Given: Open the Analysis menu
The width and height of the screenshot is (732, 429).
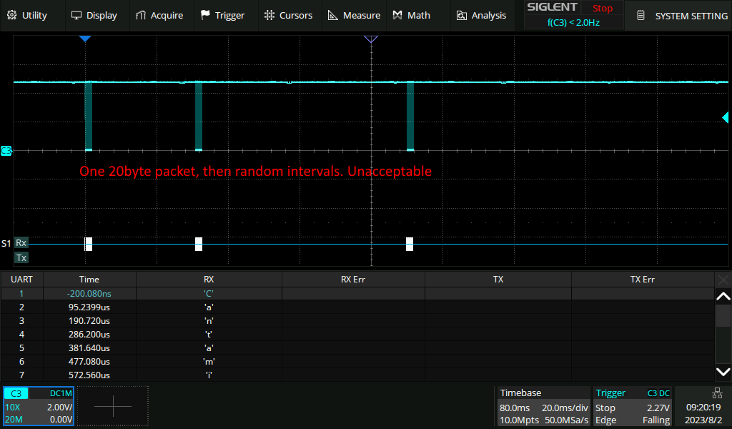Looking at the screenshot, I should (x=481, y=16).
